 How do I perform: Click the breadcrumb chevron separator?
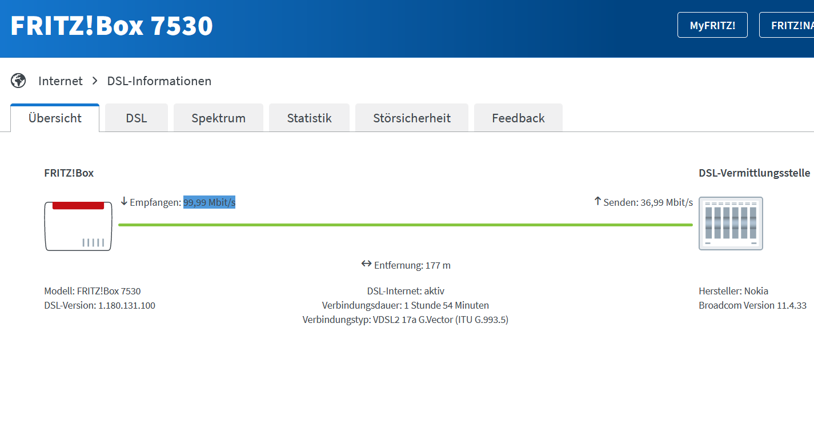[95, 81]
